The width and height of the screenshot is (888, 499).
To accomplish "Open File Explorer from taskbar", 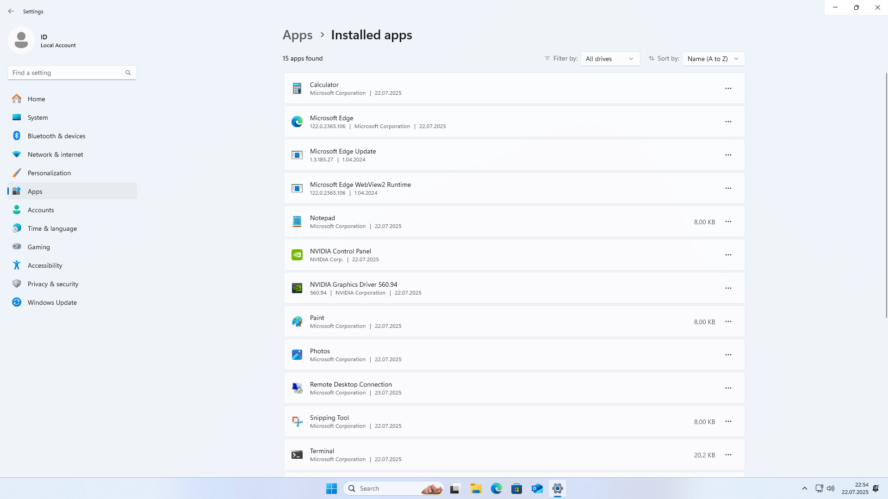I will (476, 488).
